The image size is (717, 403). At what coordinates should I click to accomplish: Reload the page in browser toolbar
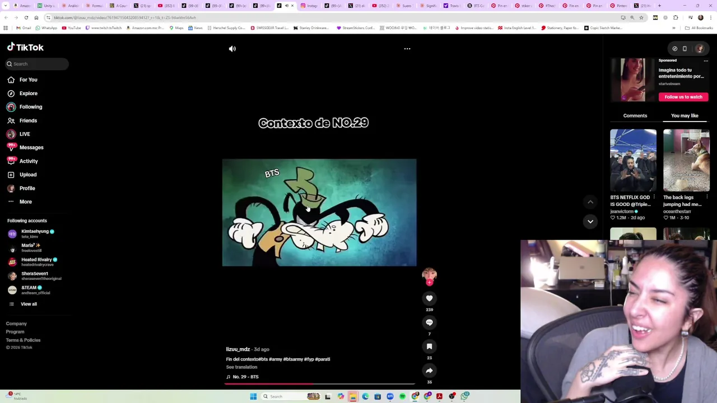26,17
